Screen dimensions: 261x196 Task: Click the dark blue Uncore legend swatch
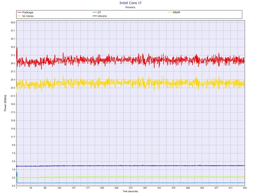95,16
